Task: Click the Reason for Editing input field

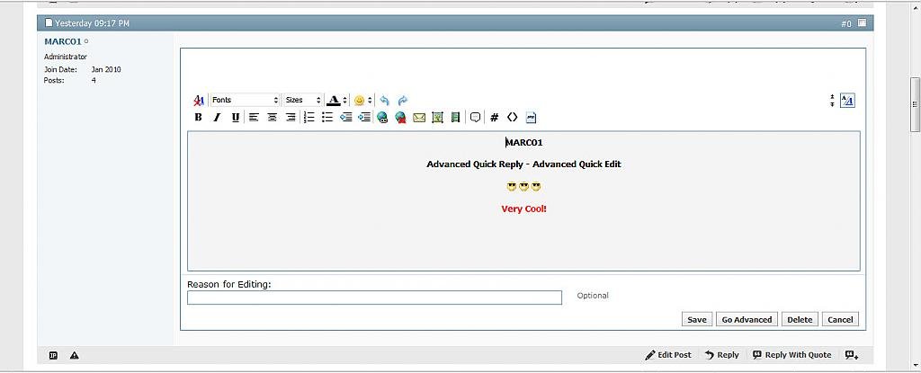Action: pos(374,298)
